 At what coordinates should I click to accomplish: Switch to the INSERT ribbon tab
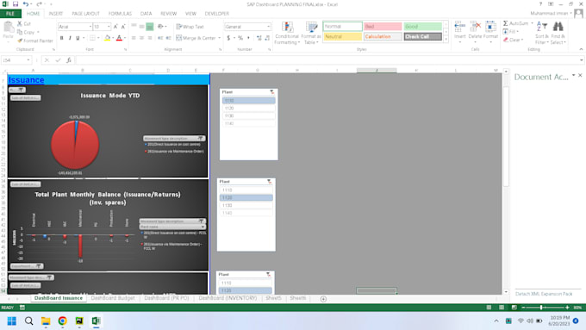(56, 14)
